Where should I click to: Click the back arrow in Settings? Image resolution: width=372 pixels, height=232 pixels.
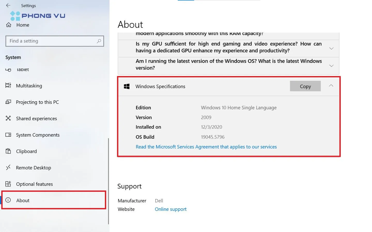[8, 5]
